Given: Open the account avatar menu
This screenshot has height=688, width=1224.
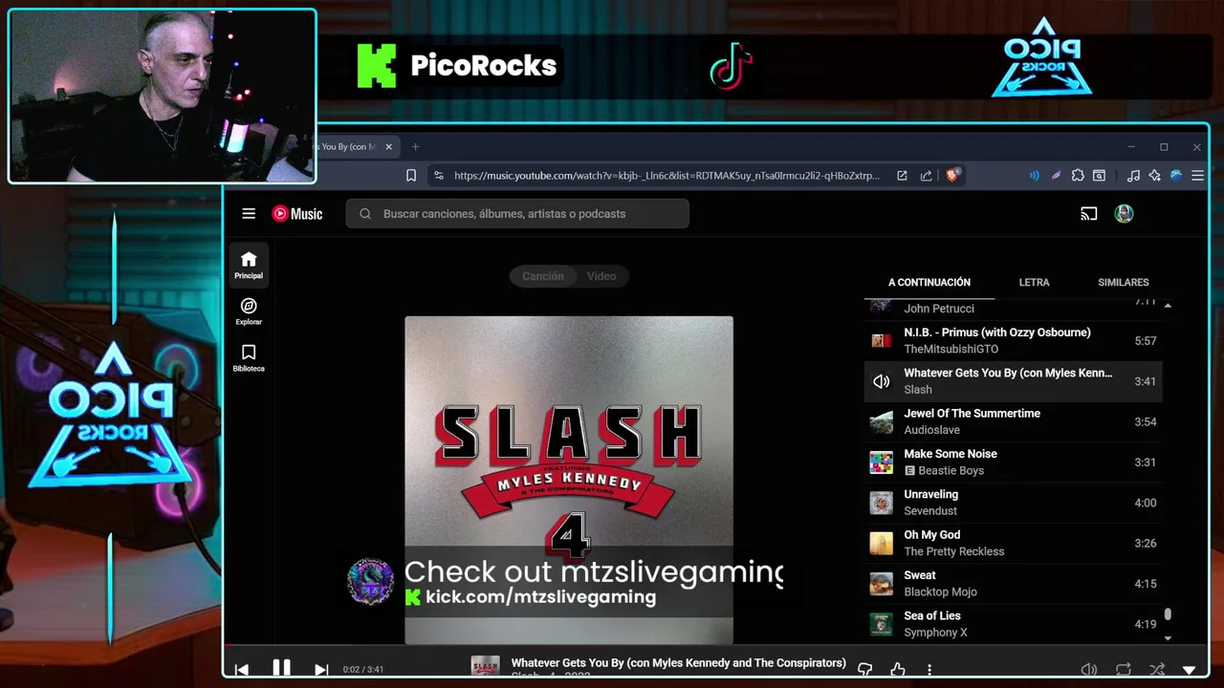Looking at the screenshot, I should click(x=1124, y=214).
